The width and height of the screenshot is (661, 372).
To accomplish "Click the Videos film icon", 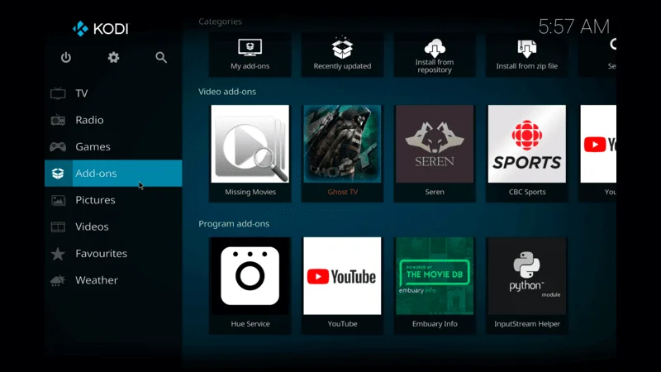I will pyautogui.click(x=58, y=227).
